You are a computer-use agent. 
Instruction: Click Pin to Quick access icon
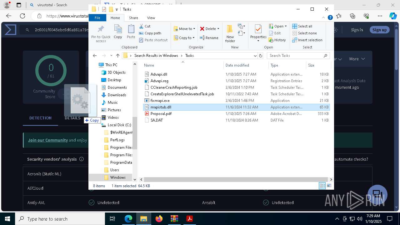[101, 34]
